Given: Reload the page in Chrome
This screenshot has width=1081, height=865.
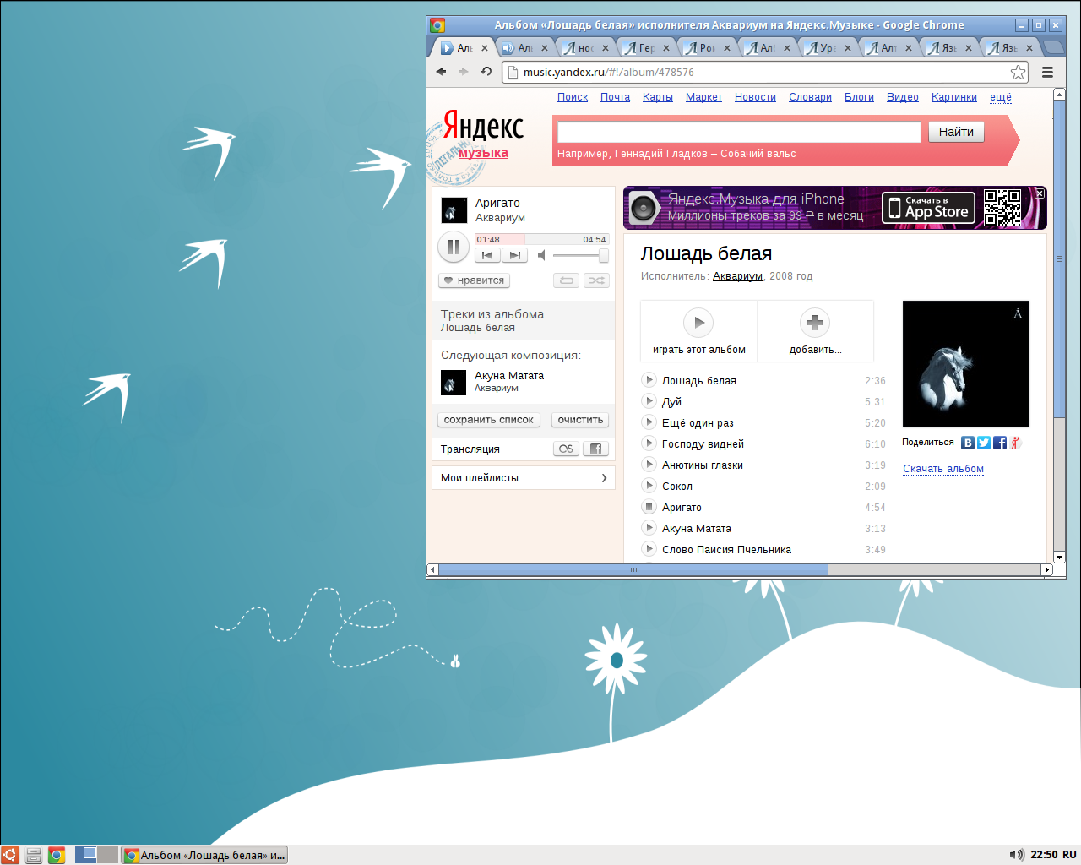Looking at the screenshot, I should click(x=486, y=72).
